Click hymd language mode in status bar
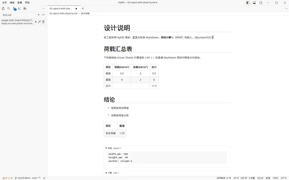This screenshot has width=289, height=180. coord(260,178)
